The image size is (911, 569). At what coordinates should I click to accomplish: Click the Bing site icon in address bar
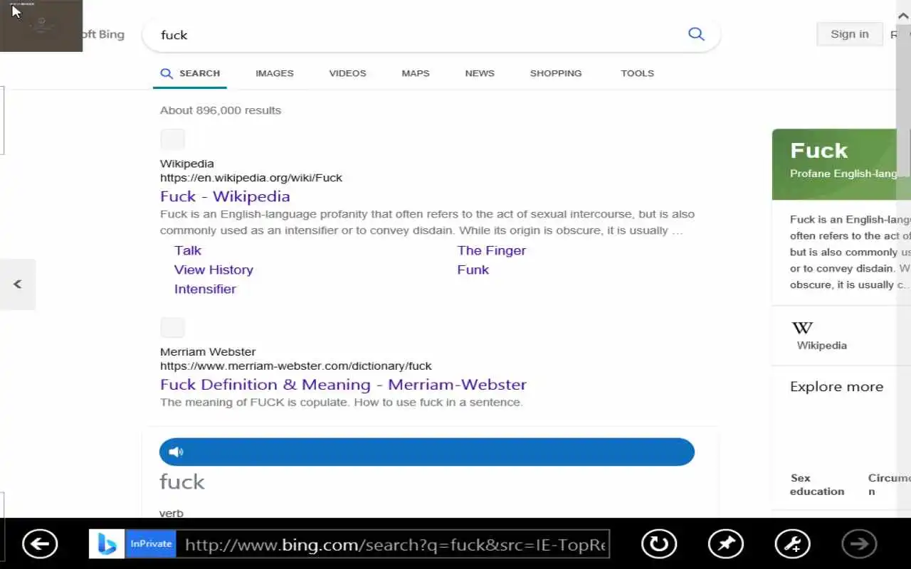[107, 544]
